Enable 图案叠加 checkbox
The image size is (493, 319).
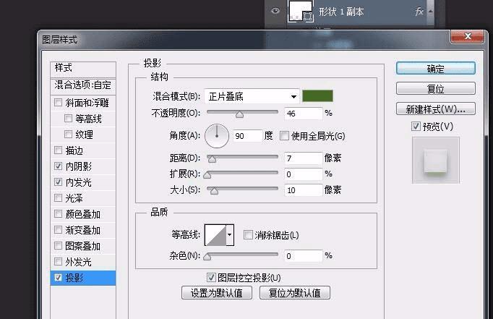click(58, 246)
